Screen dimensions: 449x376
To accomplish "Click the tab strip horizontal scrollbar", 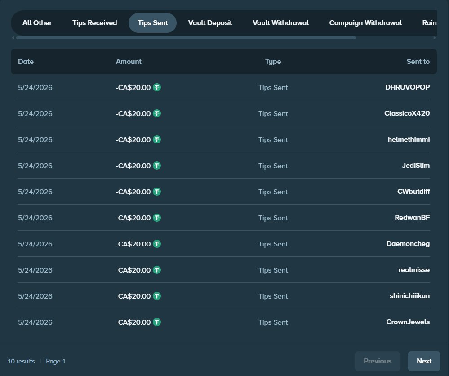I will (x=186, y=38).
